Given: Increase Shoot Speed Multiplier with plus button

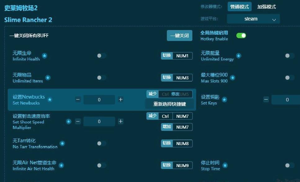Looking at the screenshot, I should [121, 122].
